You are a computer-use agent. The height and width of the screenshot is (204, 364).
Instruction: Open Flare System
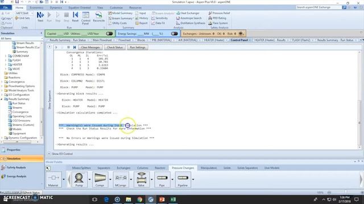(218, 23)
